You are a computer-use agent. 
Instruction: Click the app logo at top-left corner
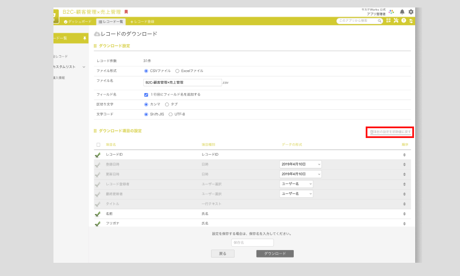[56, 16]
